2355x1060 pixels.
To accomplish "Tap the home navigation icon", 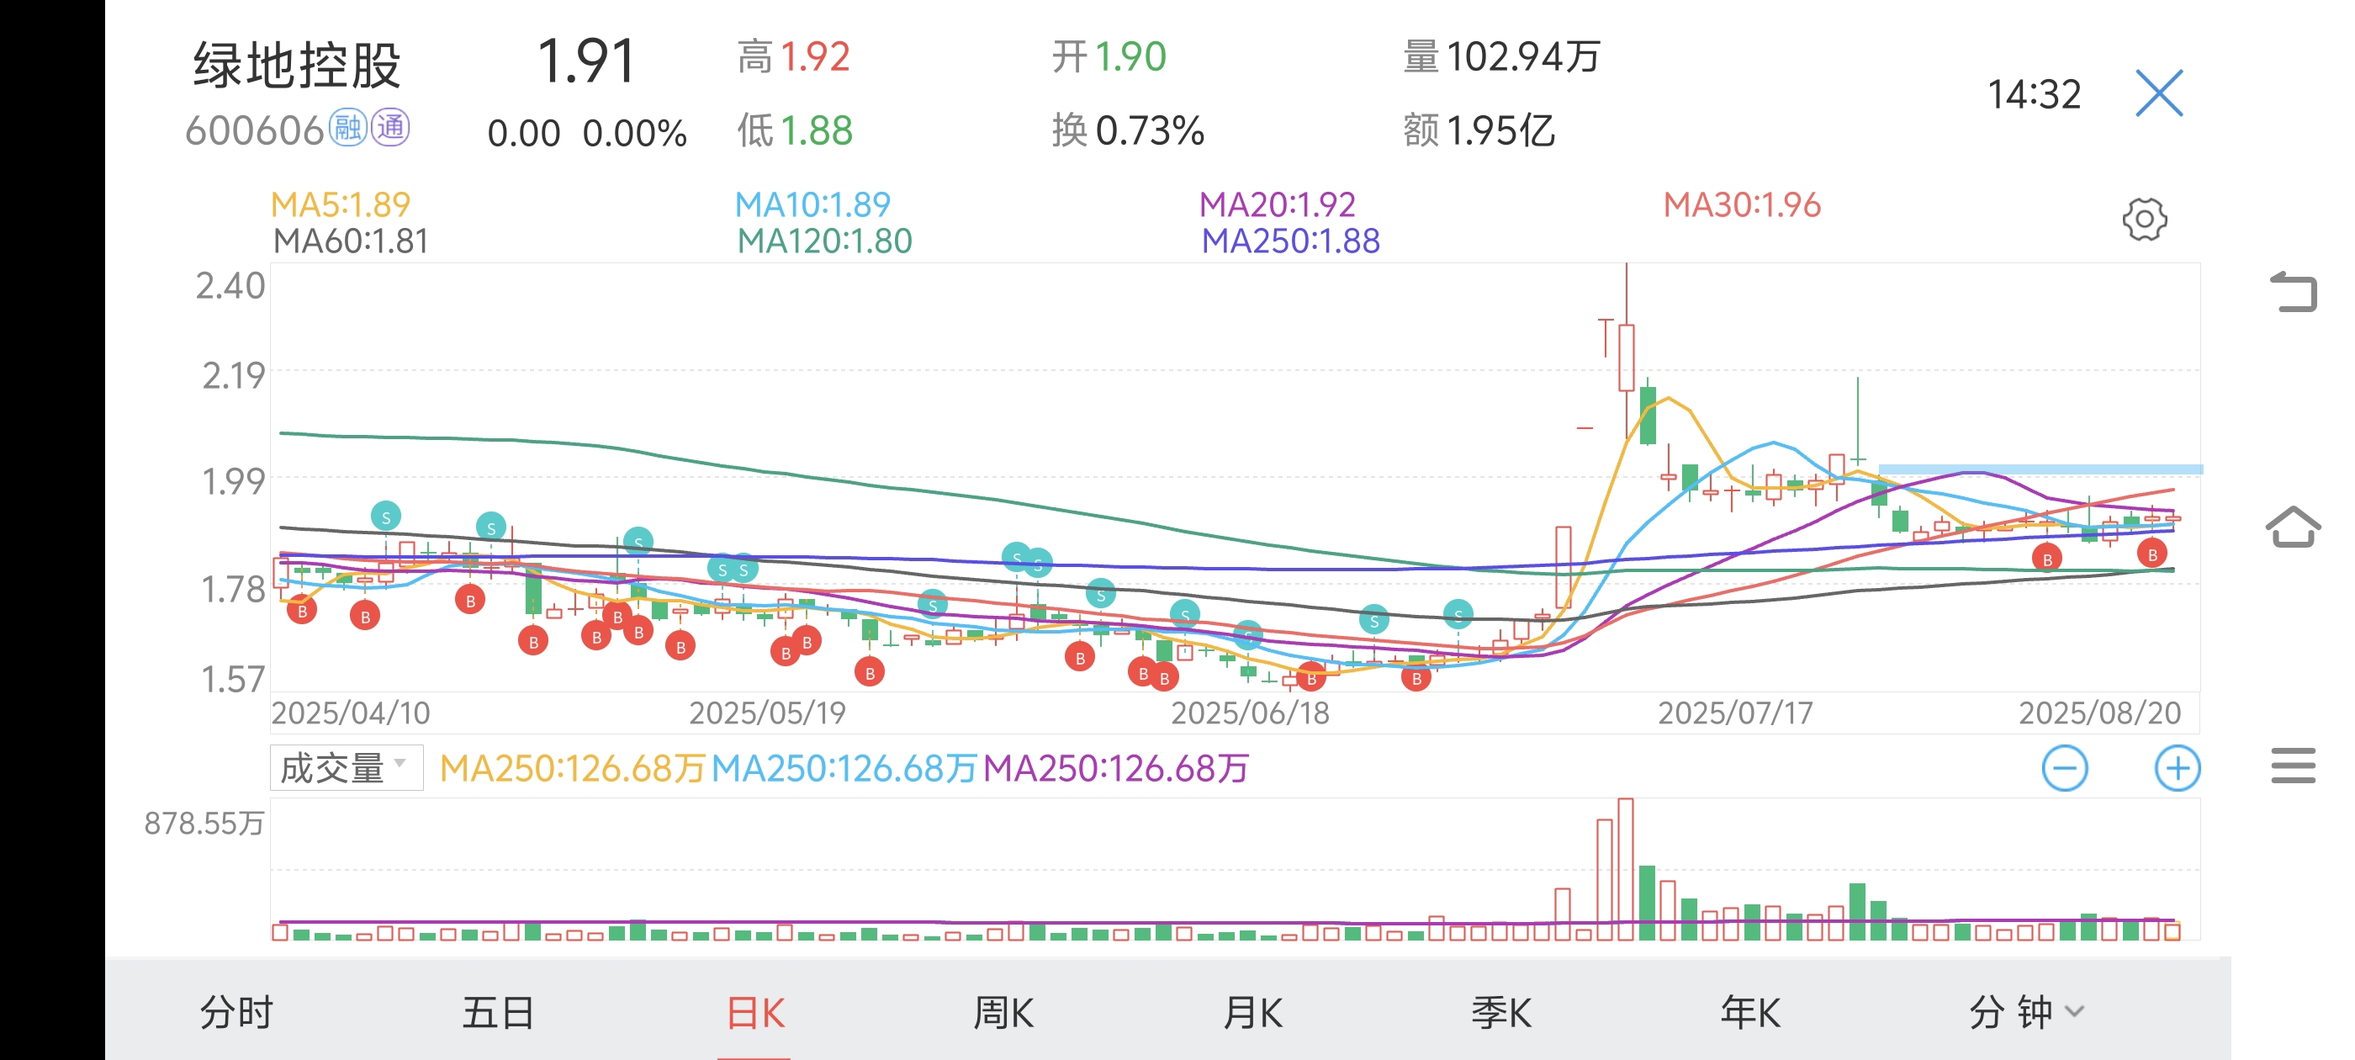I will tap(2293, 526).
